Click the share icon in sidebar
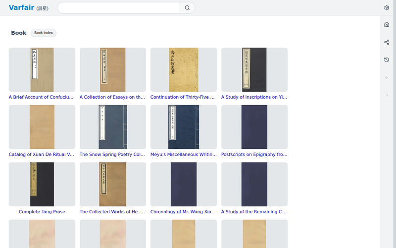The width and height of the screenshot is (396, 248). coord(387,42)
